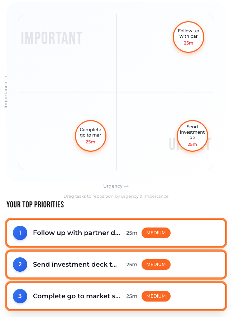Expand the truncated 'Send investment deck t...' title

[75, 265]
